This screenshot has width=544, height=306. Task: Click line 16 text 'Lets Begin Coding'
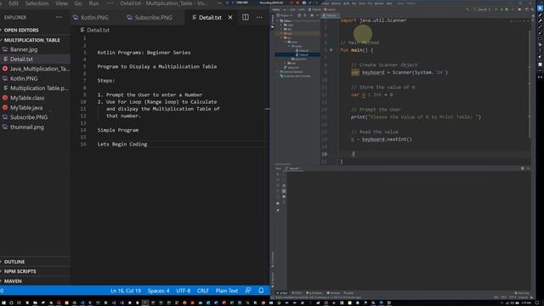coord(122,144)
